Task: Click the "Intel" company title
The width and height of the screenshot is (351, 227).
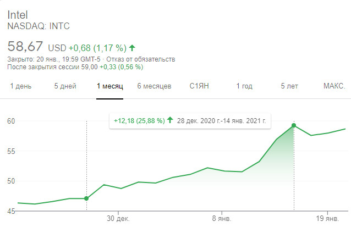Action: (18, 14)
